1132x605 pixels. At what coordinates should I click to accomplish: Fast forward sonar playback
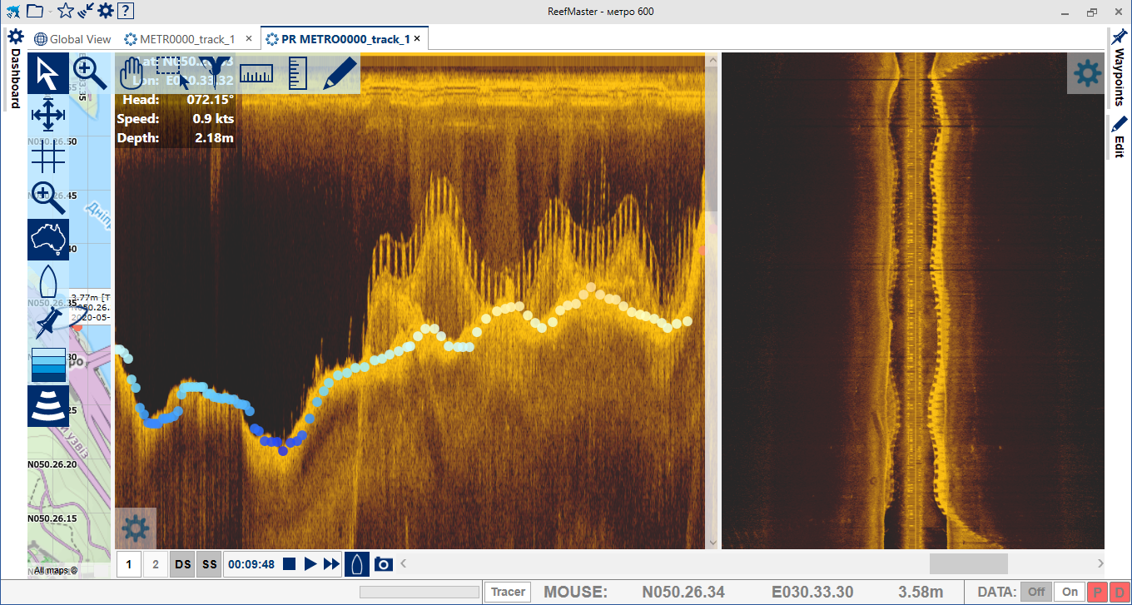click(331, 564)
